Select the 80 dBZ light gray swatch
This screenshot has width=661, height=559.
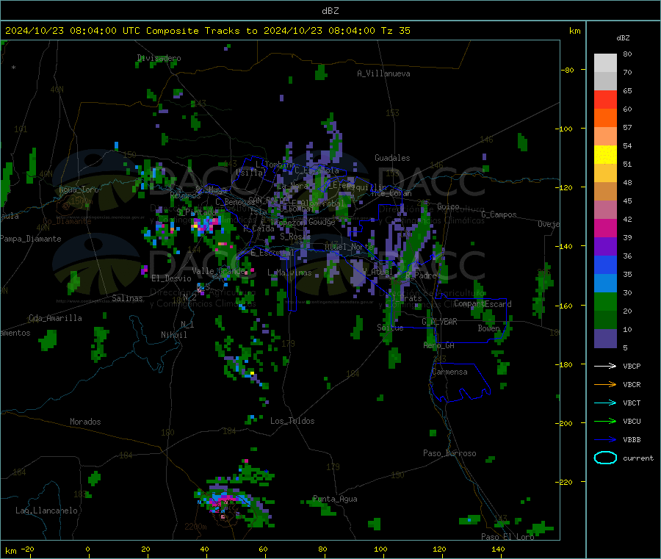pyautogui.click(x=605, y=63)
